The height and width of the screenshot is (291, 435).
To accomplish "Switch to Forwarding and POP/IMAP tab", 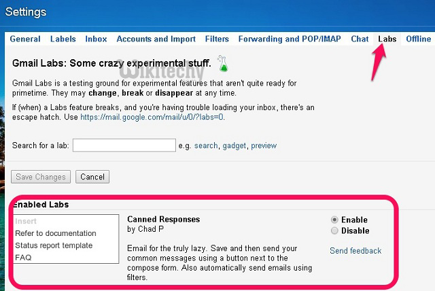I will point(291,39).
